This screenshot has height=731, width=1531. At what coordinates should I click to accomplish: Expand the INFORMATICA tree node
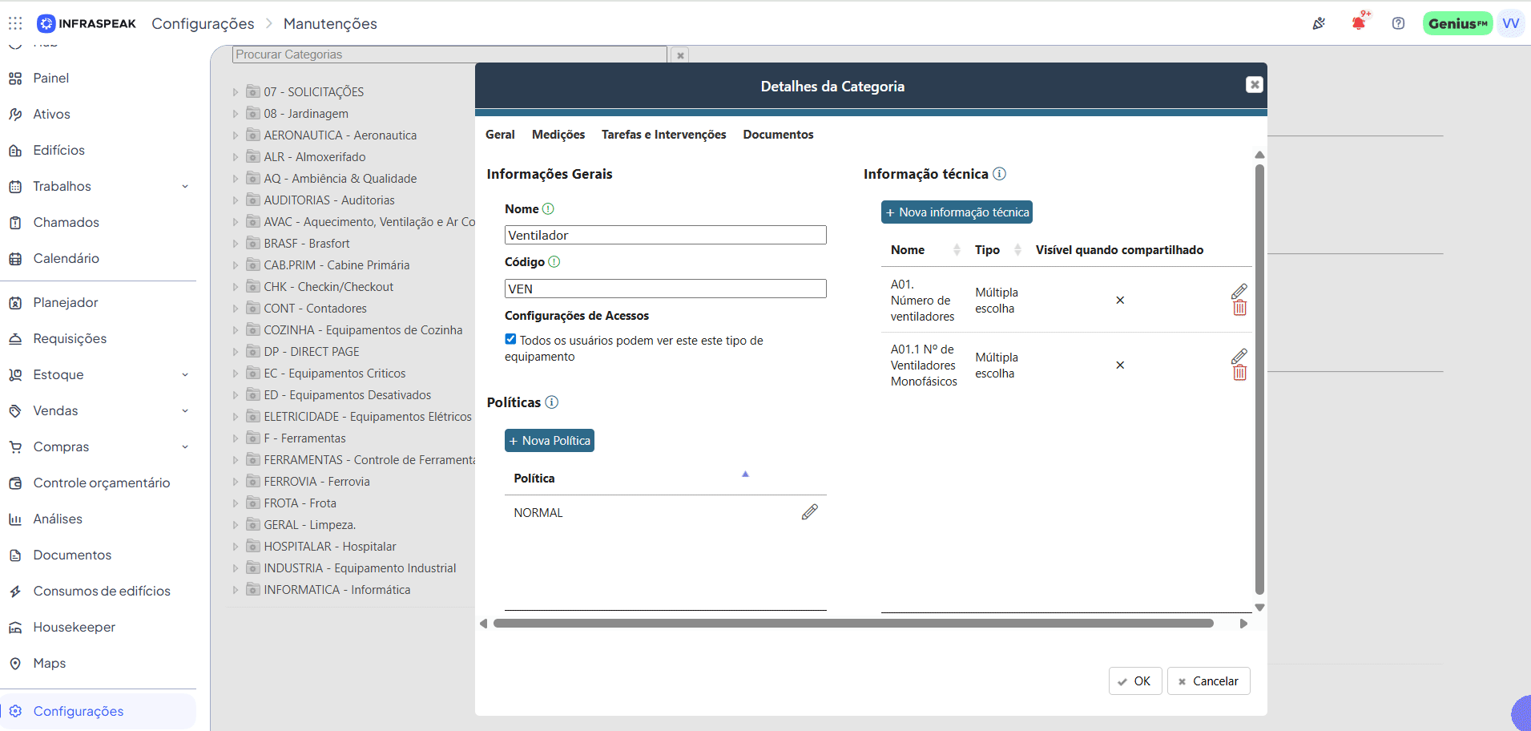(236, 590)
